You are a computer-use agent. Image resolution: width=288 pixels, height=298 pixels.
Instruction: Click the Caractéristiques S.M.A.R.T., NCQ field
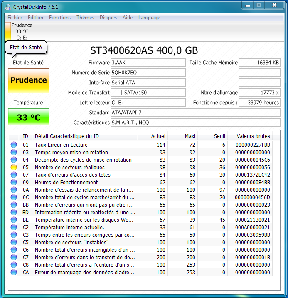click(x=196, y=123)
